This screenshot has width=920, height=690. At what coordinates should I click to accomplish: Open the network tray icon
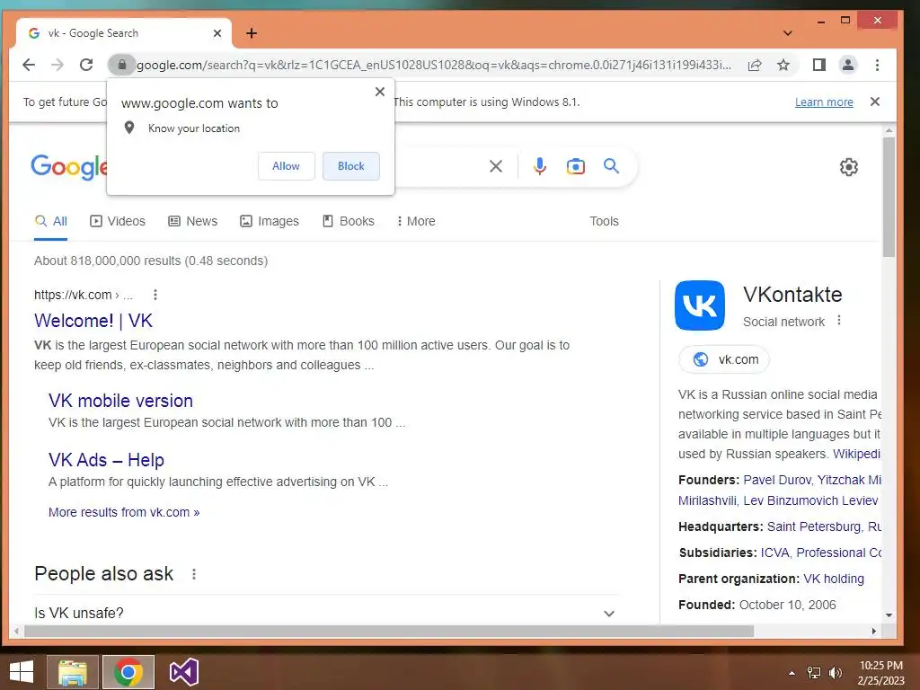coord(814,673)
